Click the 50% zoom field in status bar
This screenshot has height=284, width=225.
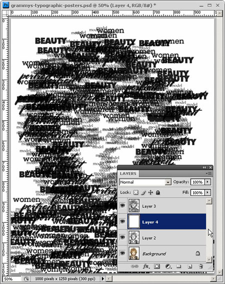click(x=11, y=279)
